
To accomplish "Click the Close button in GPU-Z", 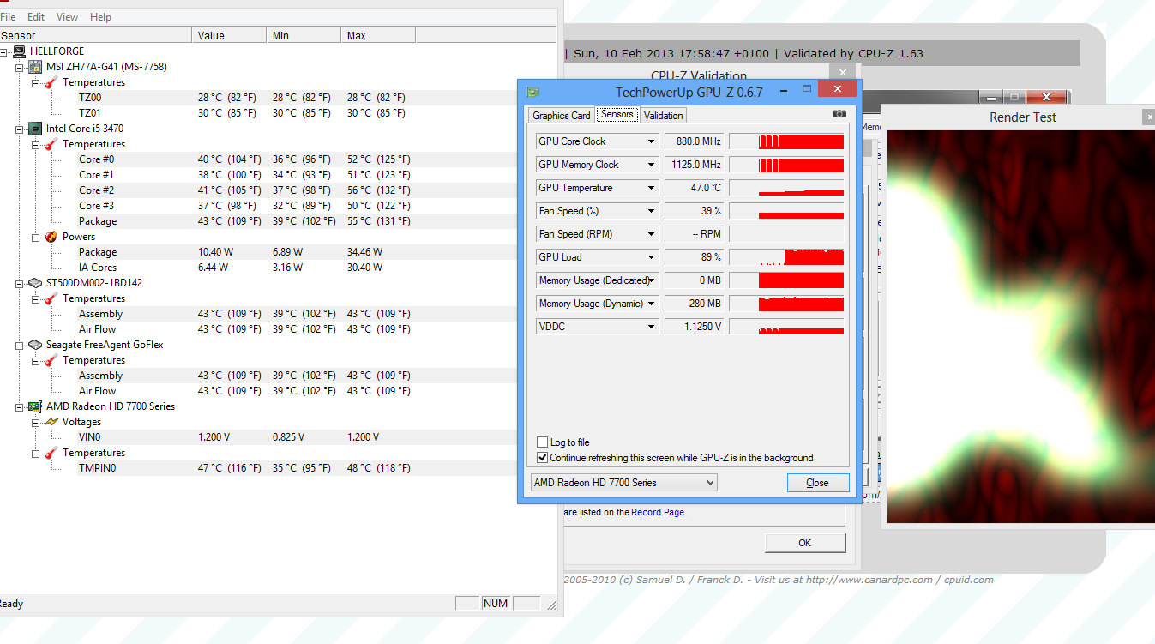I will [818, 483].
